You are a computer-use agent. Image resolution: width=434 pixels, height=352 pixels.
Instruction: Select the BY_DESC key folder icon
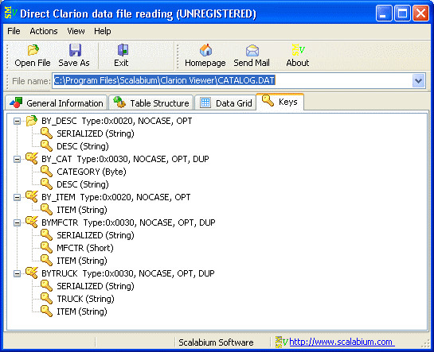(x=32, y=121)
